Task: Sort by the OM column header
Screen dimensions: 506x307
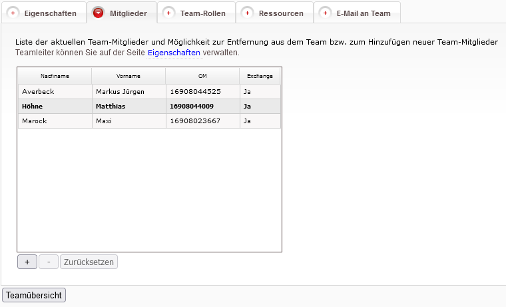Action: tap(202, 76)
